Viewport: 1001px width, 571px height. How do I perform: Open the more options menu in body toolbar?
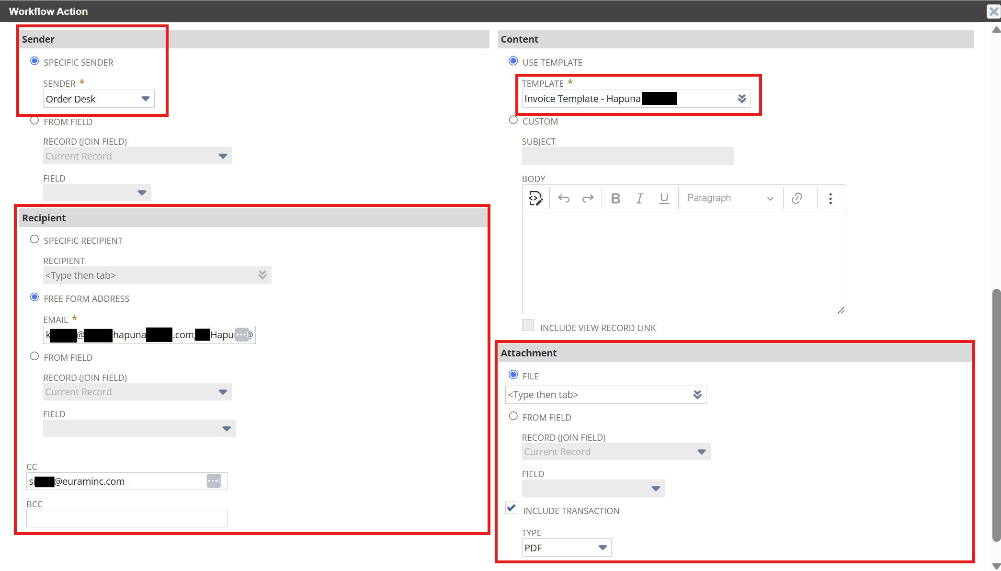pos(830,198)
